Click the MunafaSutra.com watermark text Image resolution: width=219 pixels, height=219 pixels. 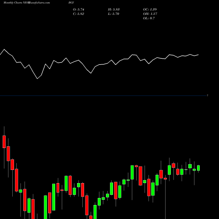point(39,3)
